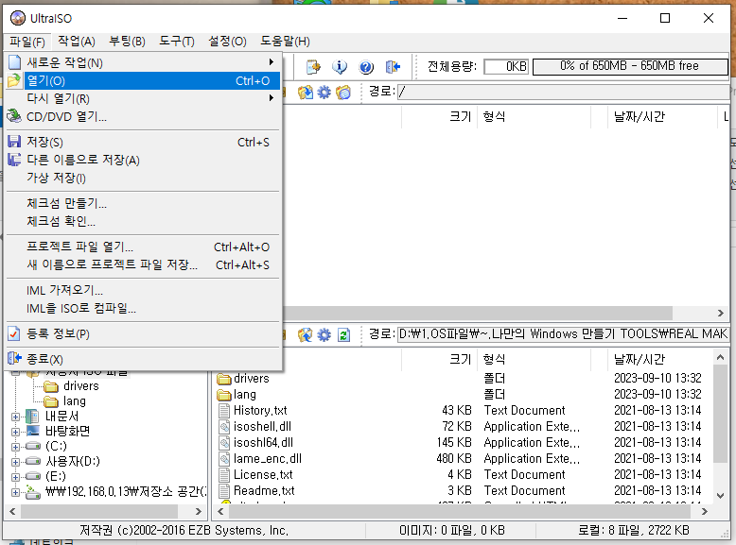Image resolution: width=736 pixels, height=545 pixels.
Task: Select isoshl64.dll row
Action: pos(463,442)
